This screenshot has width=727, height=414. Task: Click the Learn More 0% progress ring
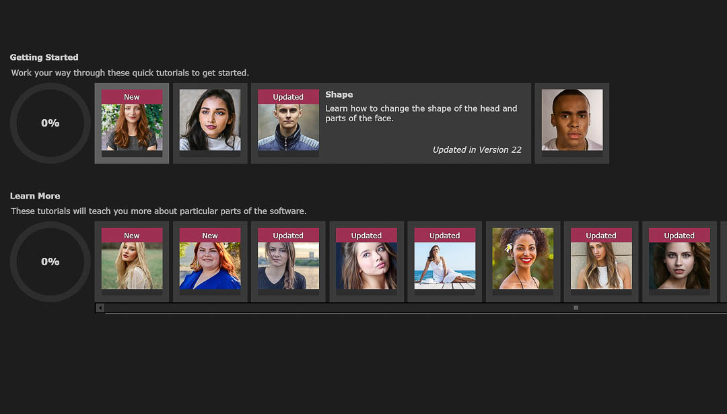pos(50,262)
